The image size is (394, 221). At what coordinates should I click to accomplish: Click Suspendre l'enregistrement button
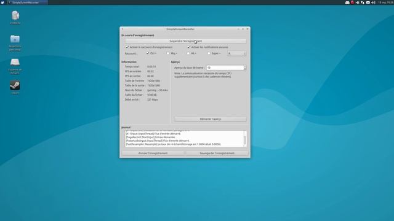(x=186, y=41)
